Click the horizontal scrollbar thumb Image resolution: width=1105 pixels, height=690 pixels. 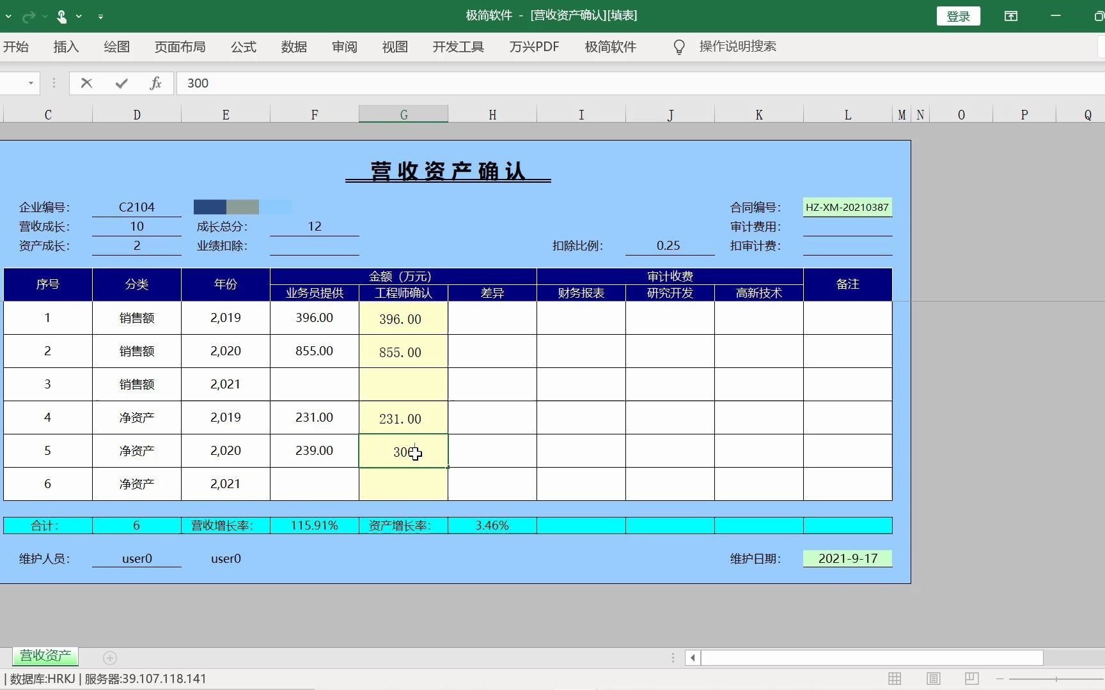tap(872, 657)
